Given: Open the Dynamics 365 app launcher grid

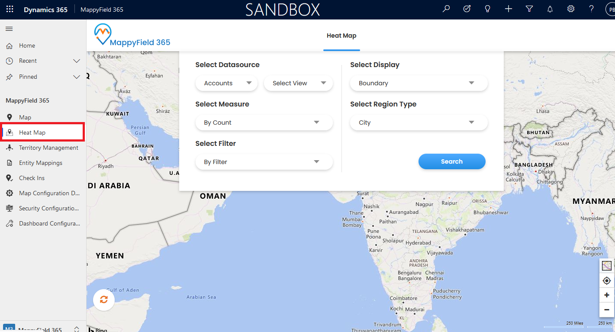Looking at the screenshot, I should coord(10,9).
